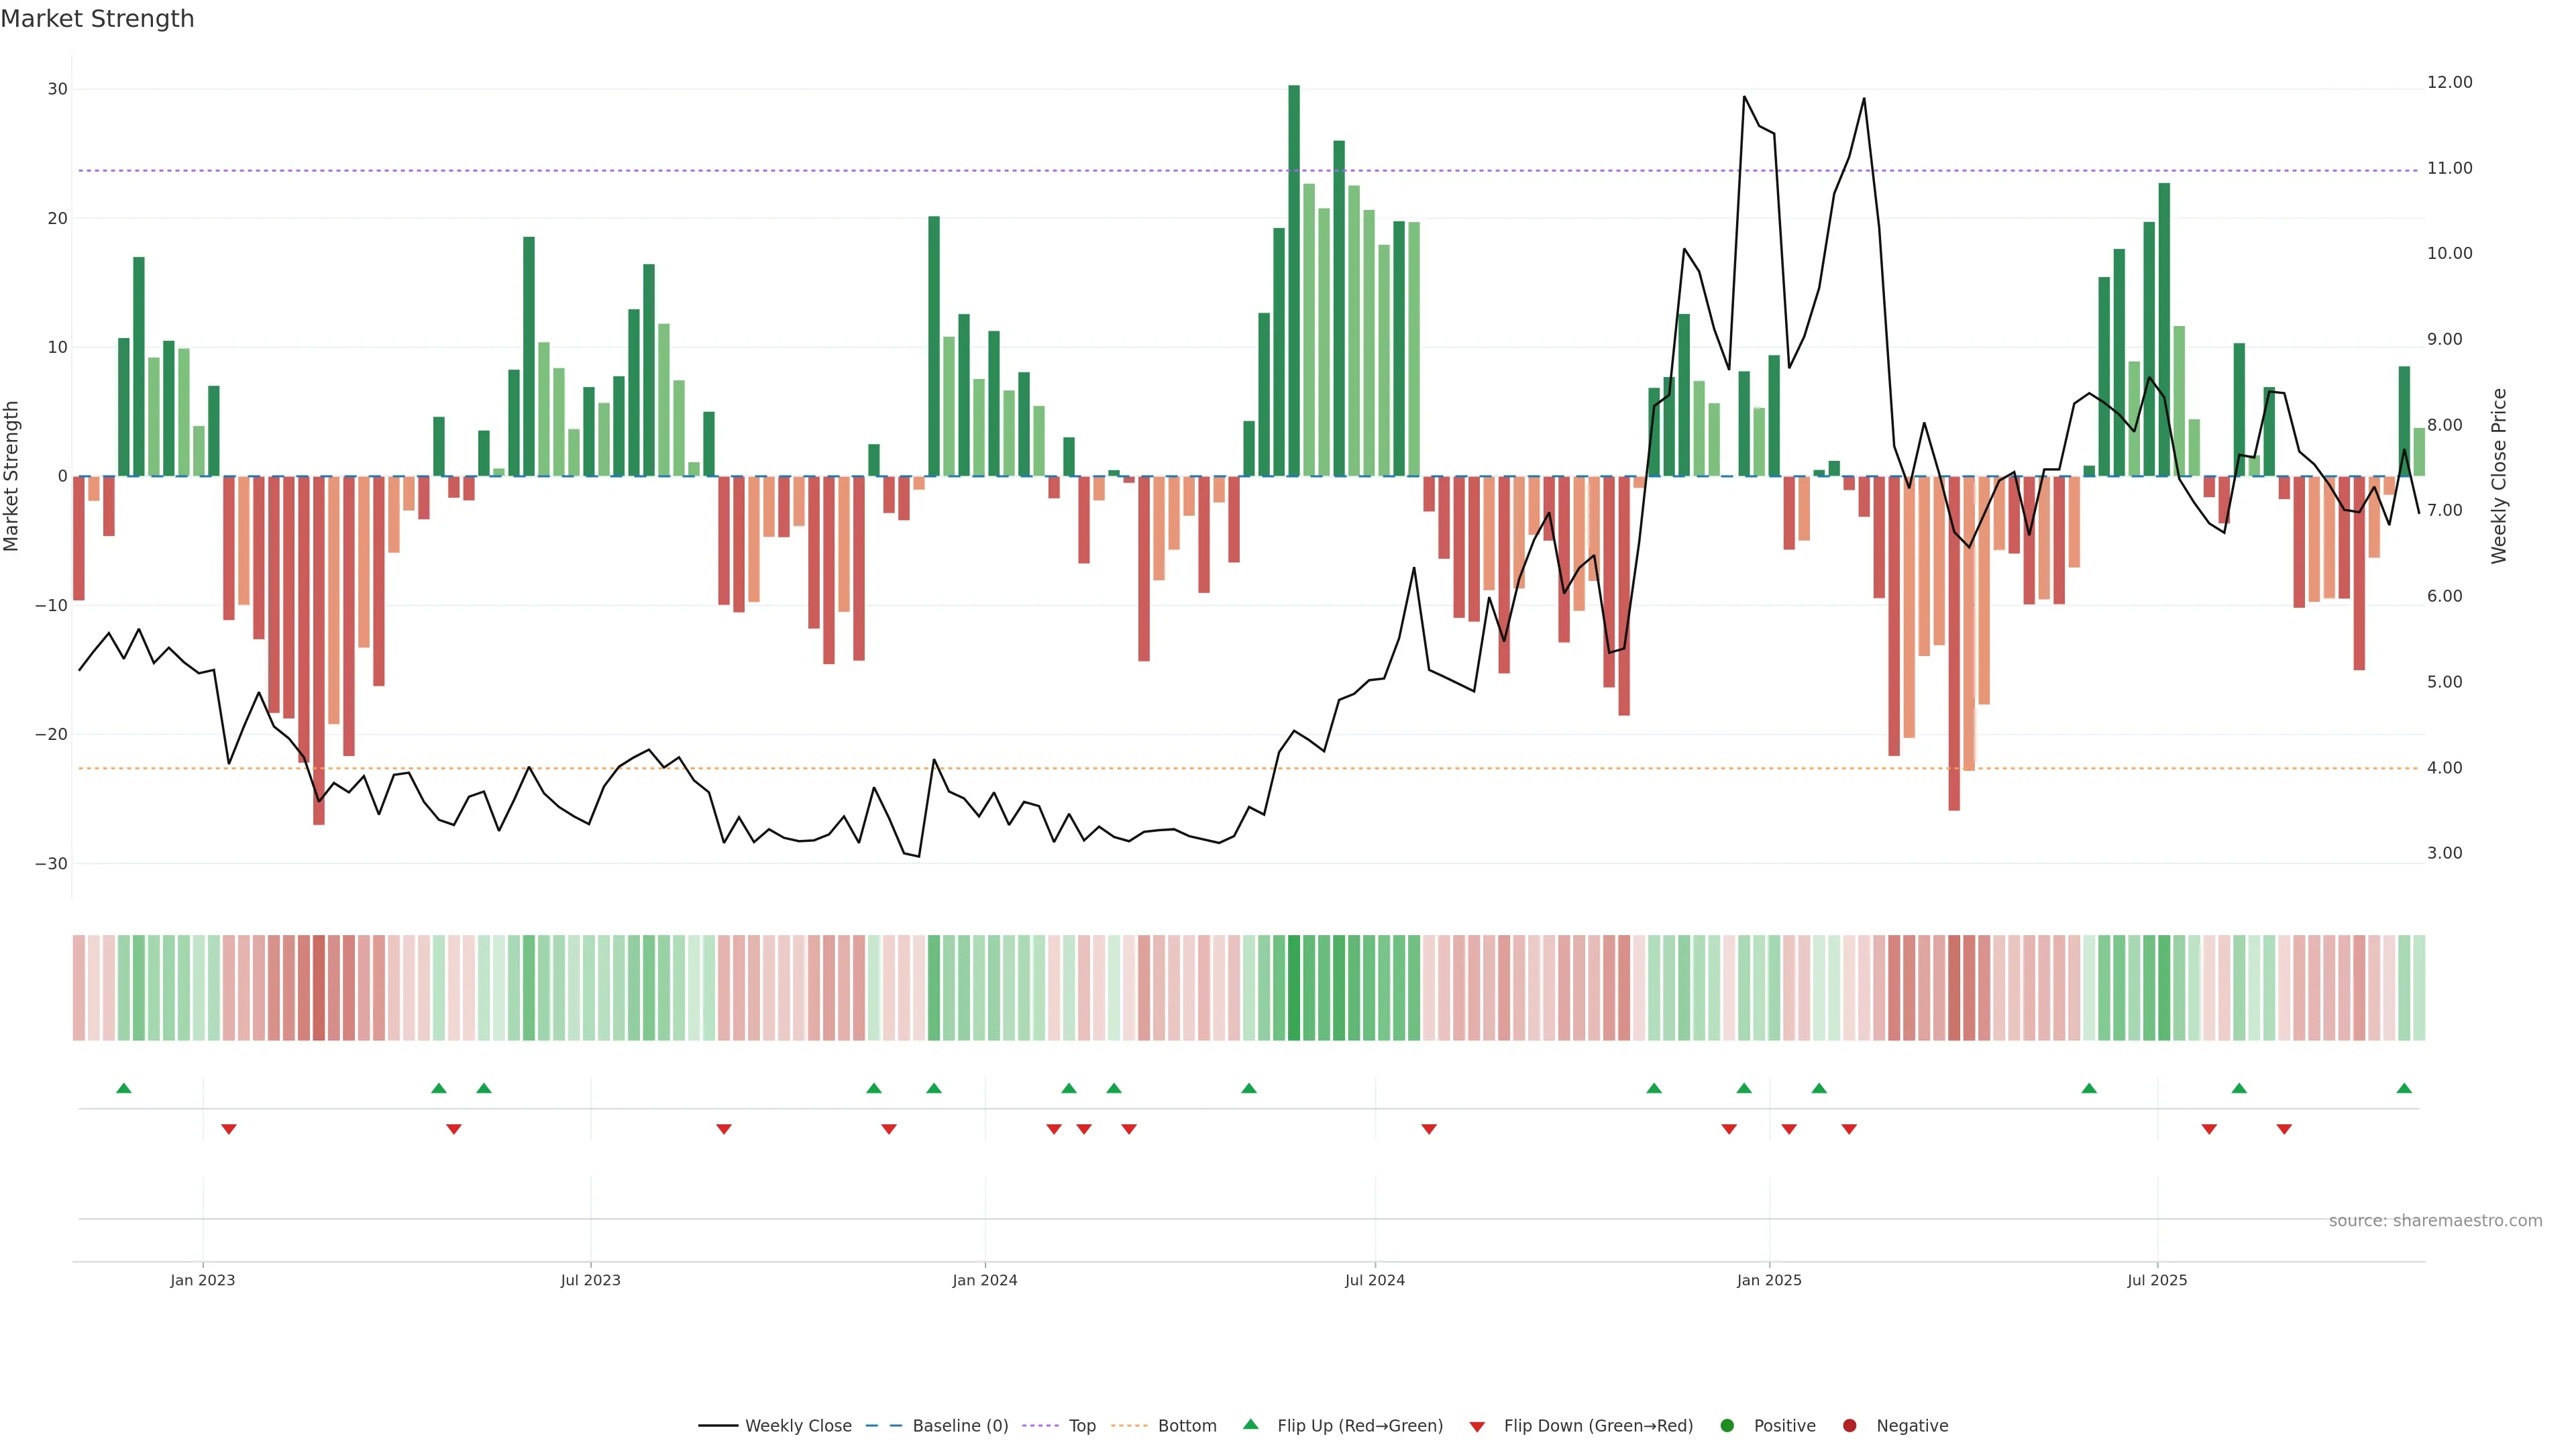Viewport: 2576px width, 1449px height.
Task: Click the first flip-up triangle marker at far left
Action: [124, 1088]
